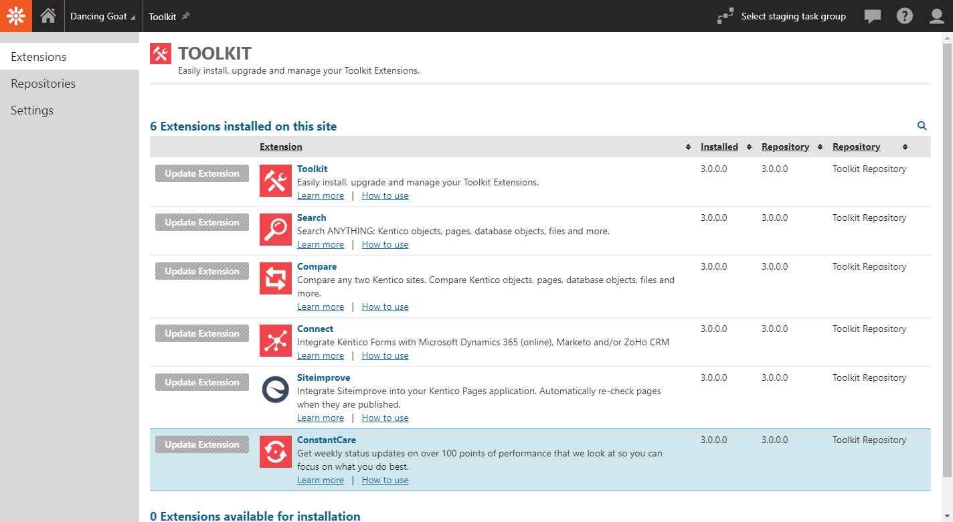
Task: Click the Connect extension network icon
Action: [x=276, y=341]
